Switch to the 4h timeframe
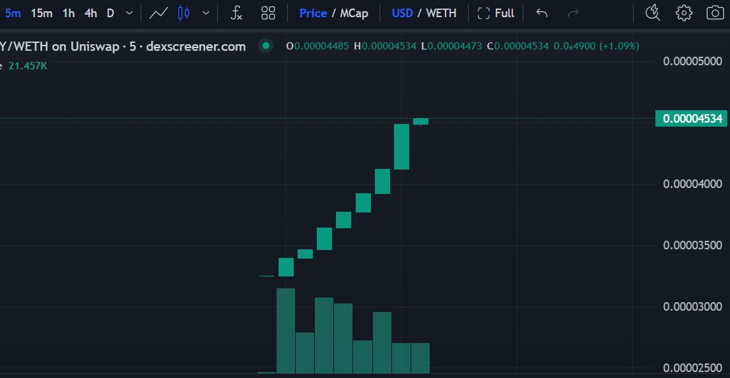This screenshot has height=378, width=730. (91, 13)
